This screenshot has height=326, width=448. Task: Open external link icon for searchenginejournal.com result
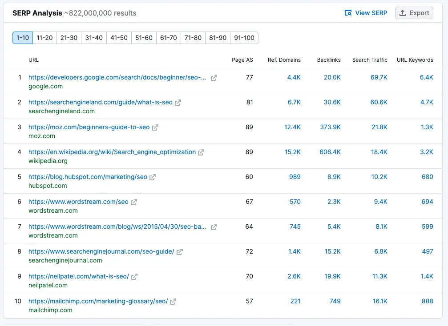tap(180, 252)
